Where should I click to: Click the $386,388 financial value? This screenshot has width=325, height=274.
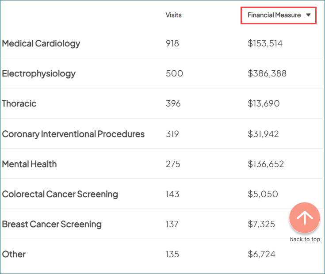tap(267, 73)
